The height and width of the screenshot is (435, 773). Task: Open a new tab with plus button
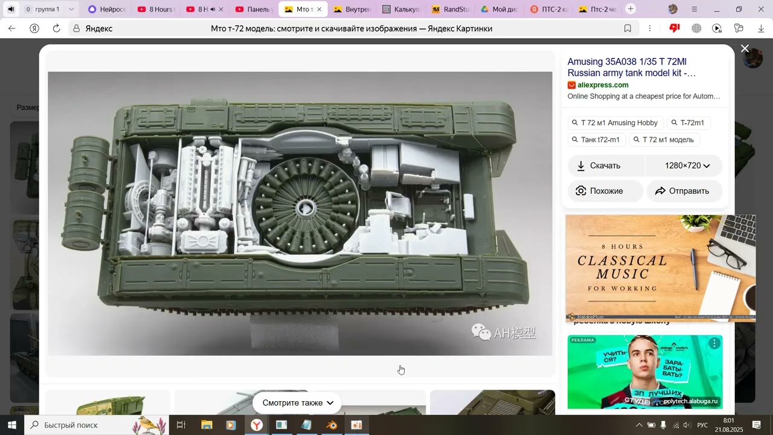pos(630,9)
